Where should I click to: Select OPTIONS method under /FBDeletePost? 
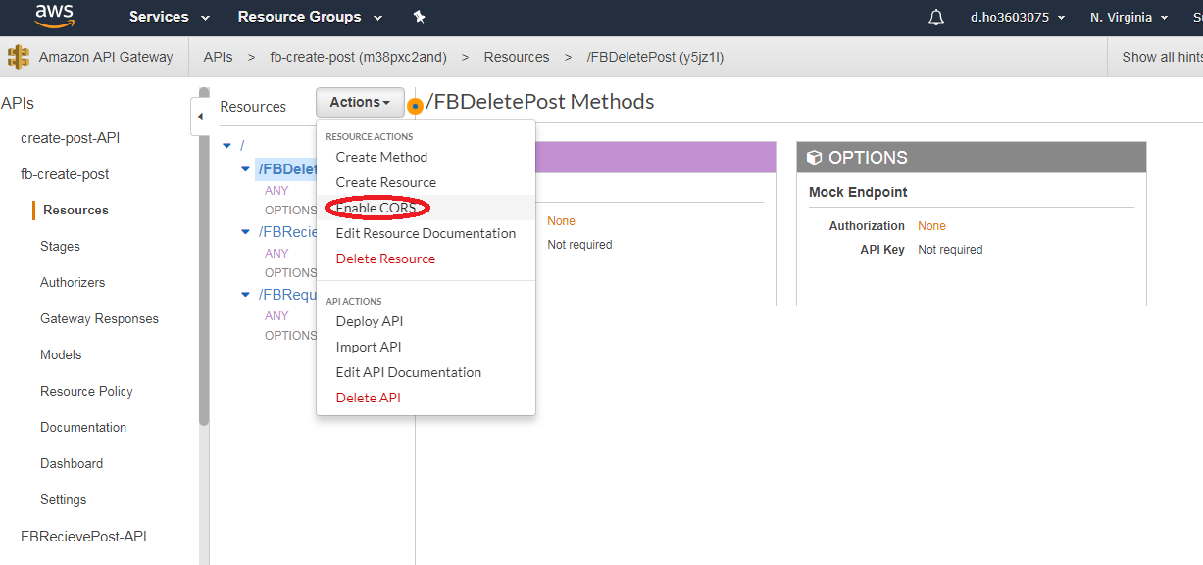coord(290,210)
